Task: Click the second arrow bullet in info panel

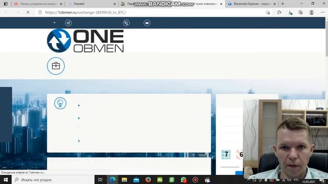Action: [79, 118]
